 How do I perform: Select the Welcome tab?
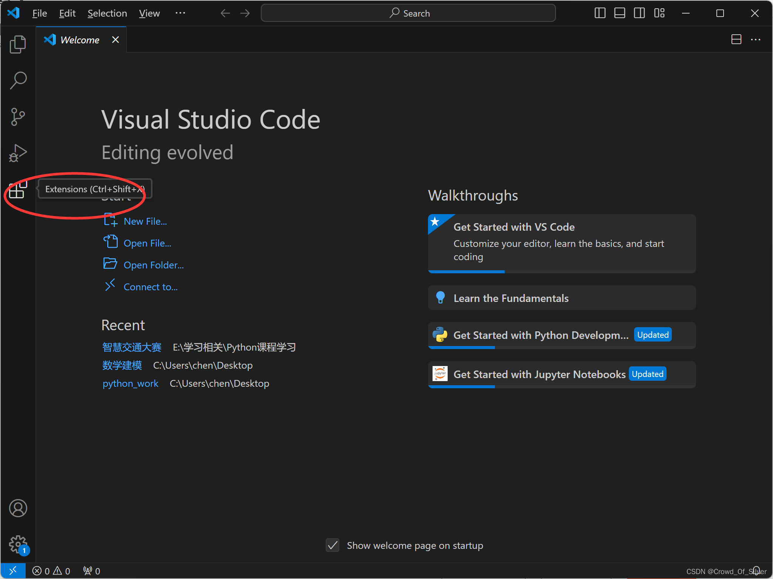[x=81, y=40]
